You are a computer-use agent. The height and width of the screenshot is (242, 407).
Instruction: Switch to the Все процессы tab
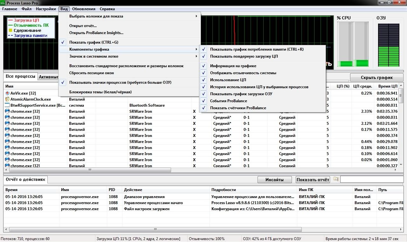pos(20,76)
